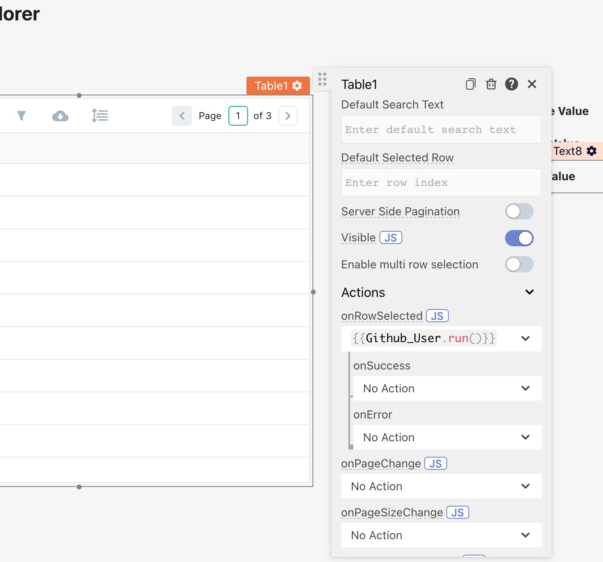Click the download data cloud icon
Image resolution: width=603 pixels, height=562 pixels.
[60, 116]
